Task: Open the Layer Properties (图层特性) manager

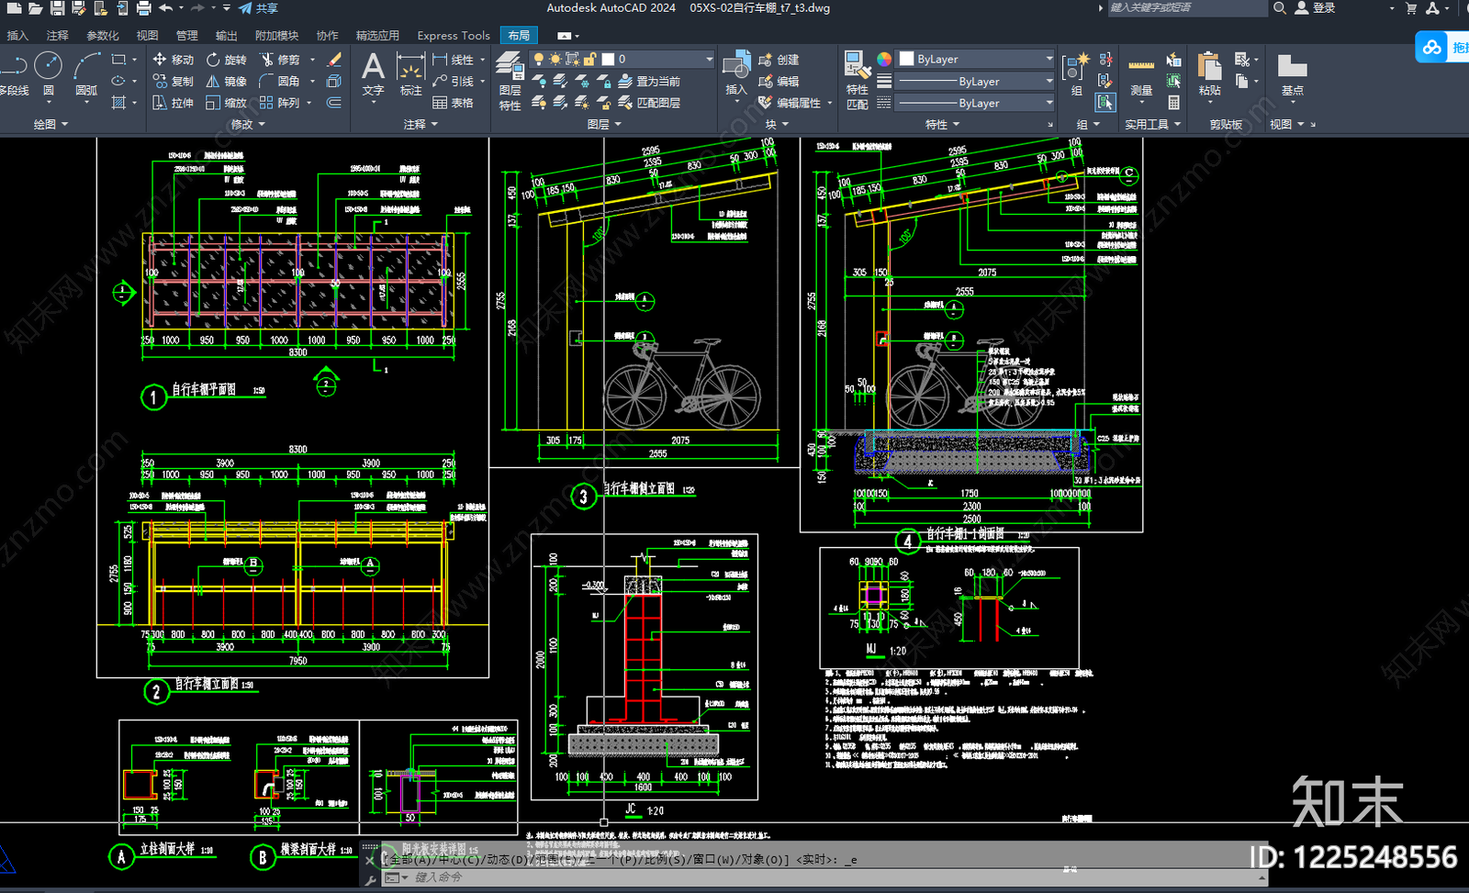Action: (510, 81)
